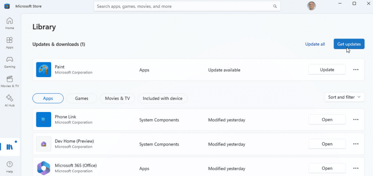373x176 pixels.
Task: Select the Games filter tab
Action: [x=81, y=98]
